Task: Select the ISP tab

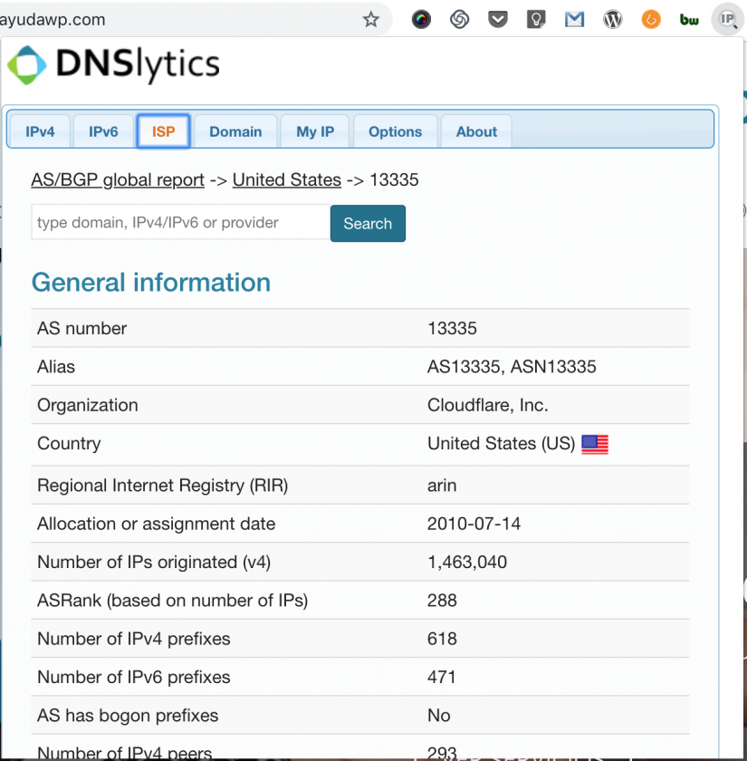Action: pyautogui.click(x=163, y=131)
